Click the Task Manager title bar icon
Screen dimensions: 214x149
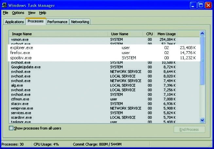pyautogui.click(x=4, y=5)
